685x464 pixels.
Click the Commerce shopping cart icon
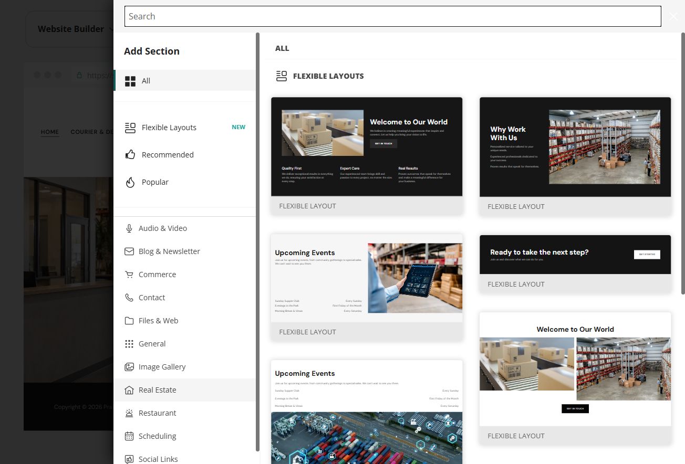(129, 275)
